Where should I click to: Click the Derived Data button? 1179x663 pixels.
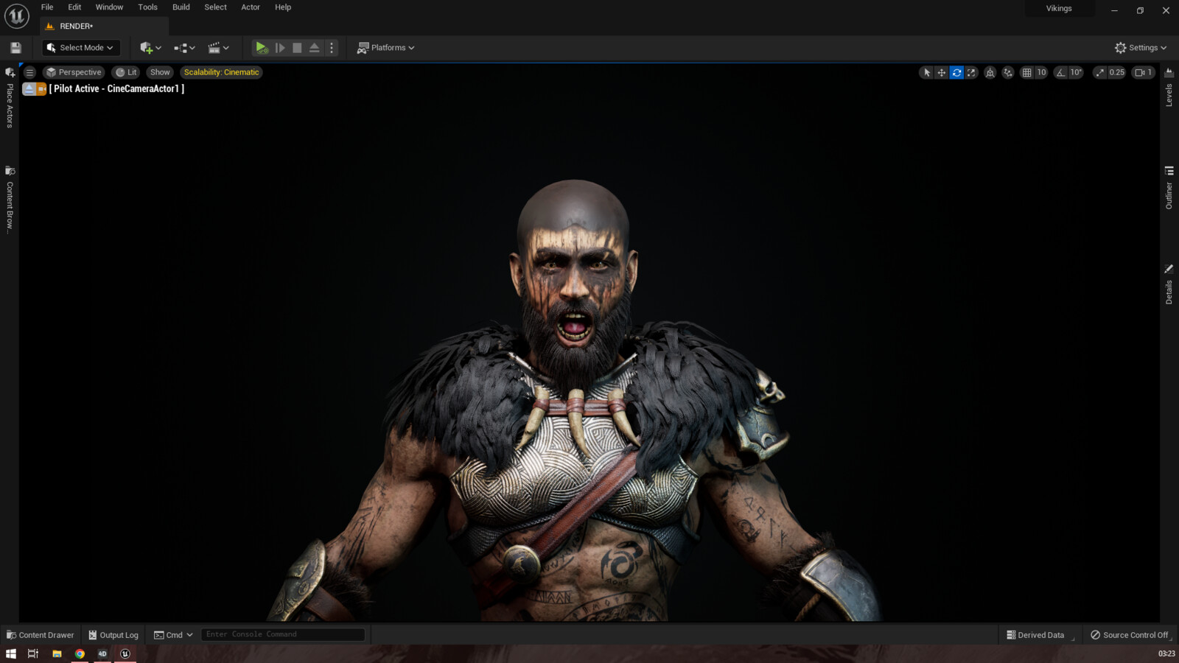[1035, 635]
